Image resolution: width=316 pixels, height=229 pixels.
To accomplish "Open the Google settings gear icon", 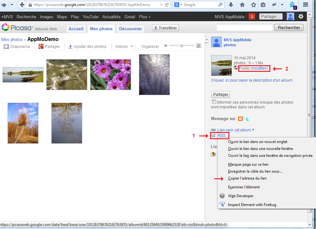I will (x=301, y=17).
